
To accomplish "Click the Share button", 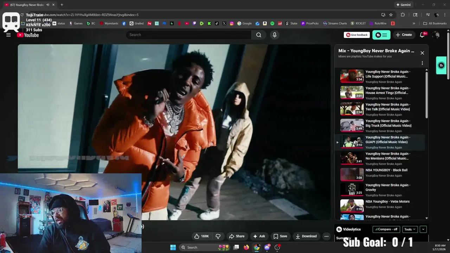I will click(x=237, y=236).
